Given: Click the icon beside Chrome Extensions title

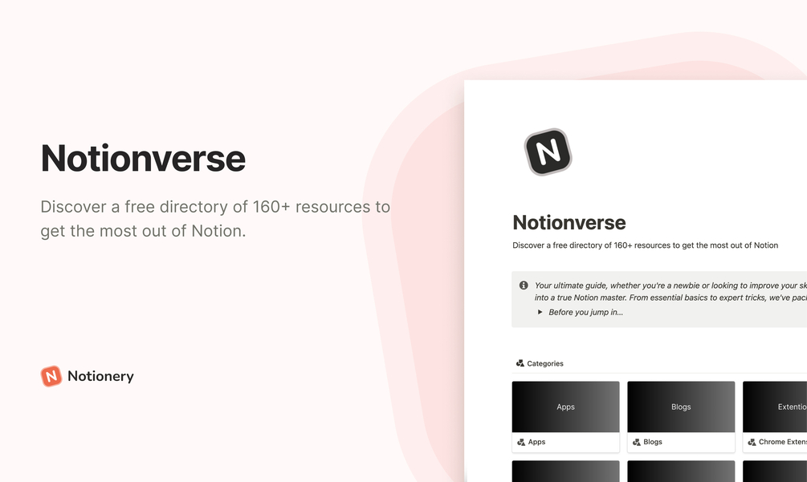Looking at the screenshot, I should tap(752, 442).
